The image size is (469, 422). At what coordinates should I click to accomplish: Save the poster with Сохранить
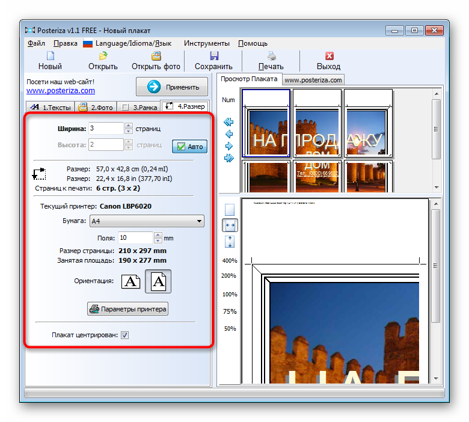pyautogui.click(x=213, y=61)
